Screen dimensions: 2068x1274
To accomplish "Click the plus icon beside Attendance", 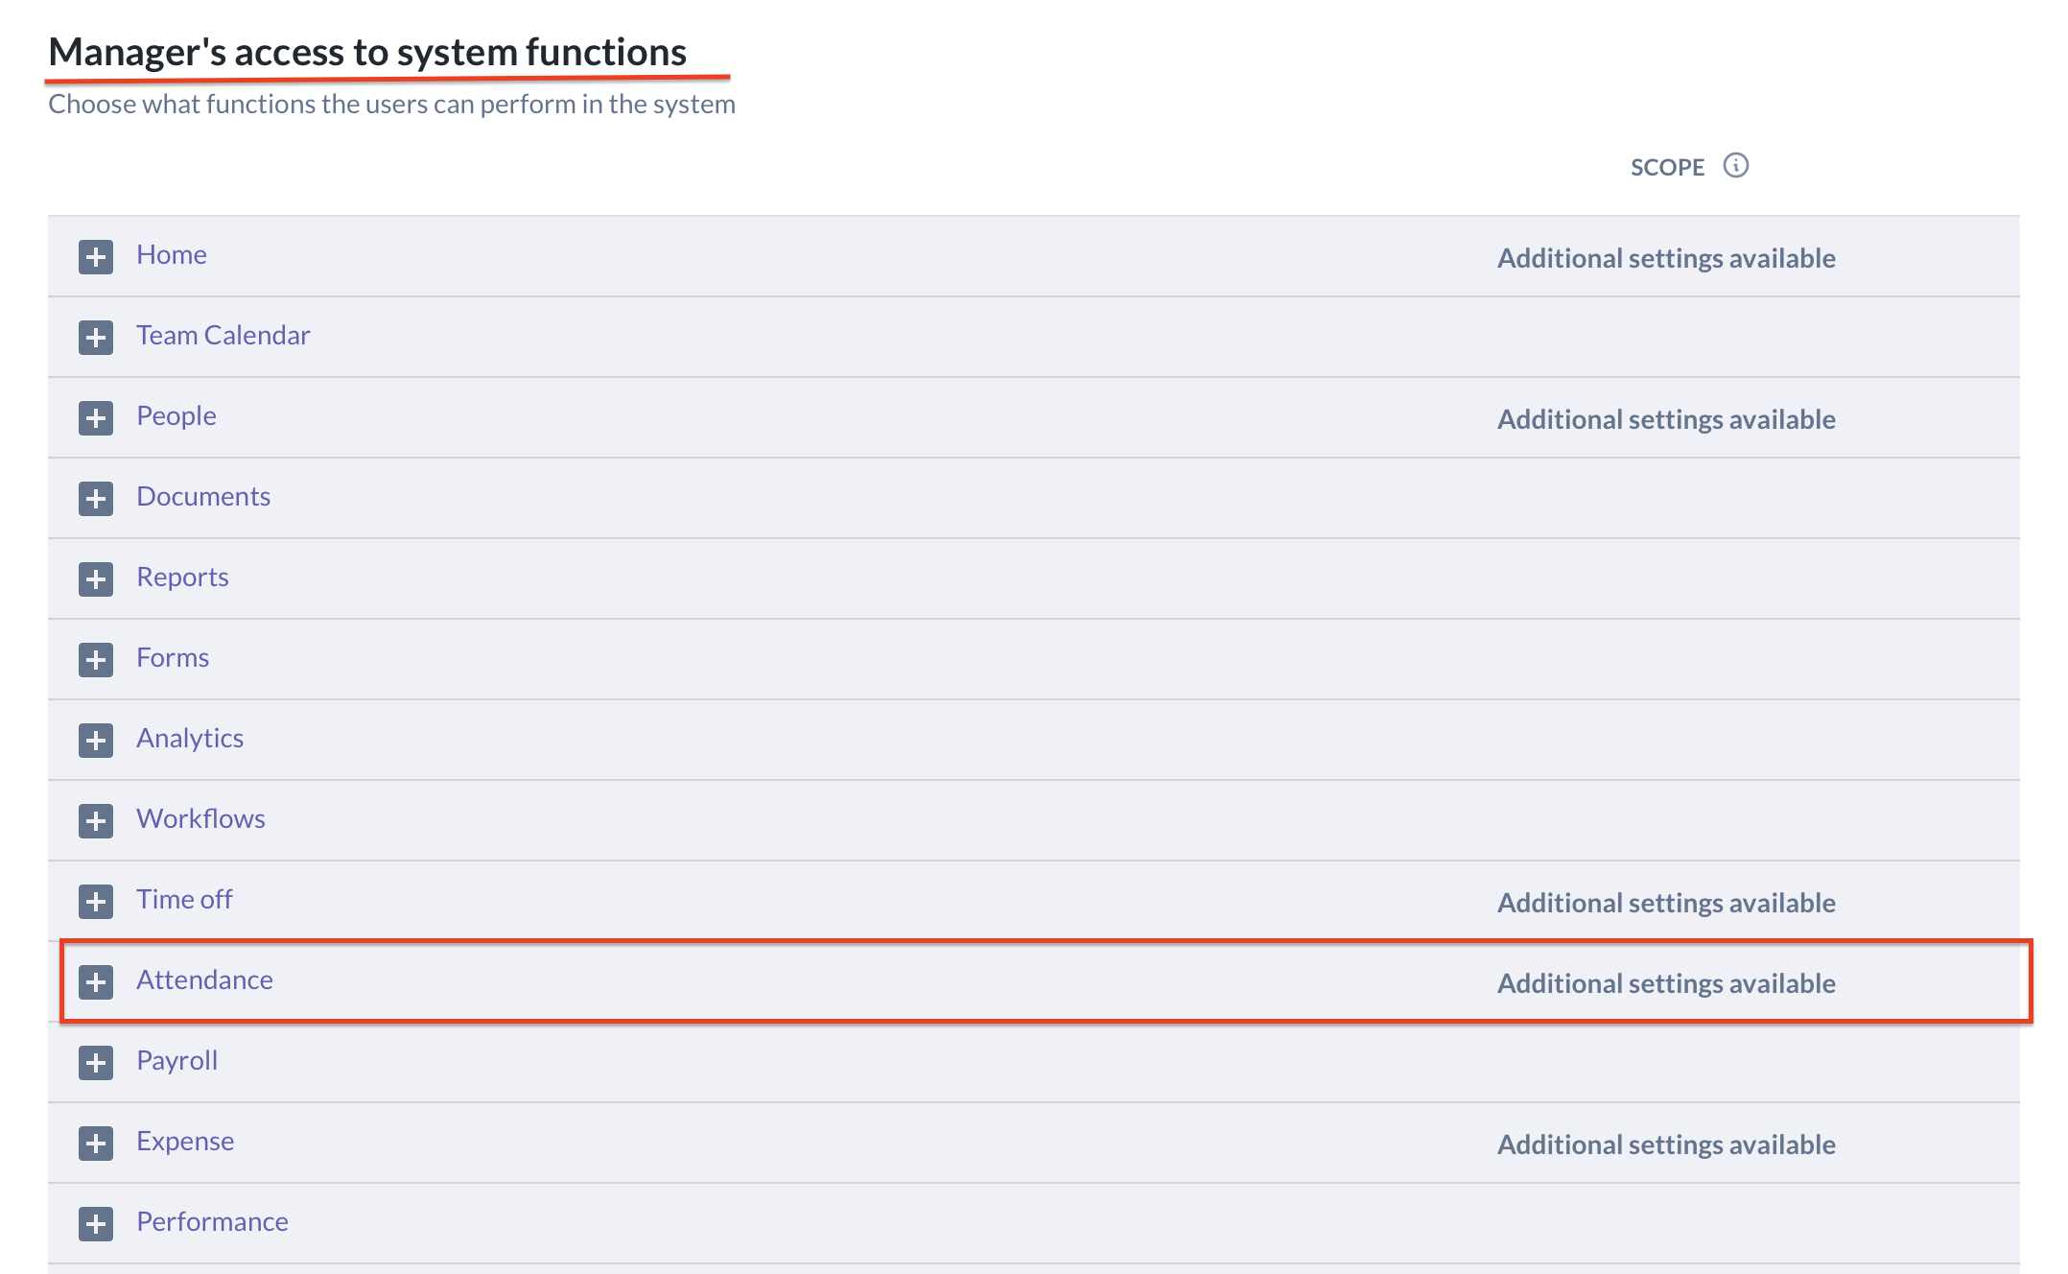I will (96, 982).
